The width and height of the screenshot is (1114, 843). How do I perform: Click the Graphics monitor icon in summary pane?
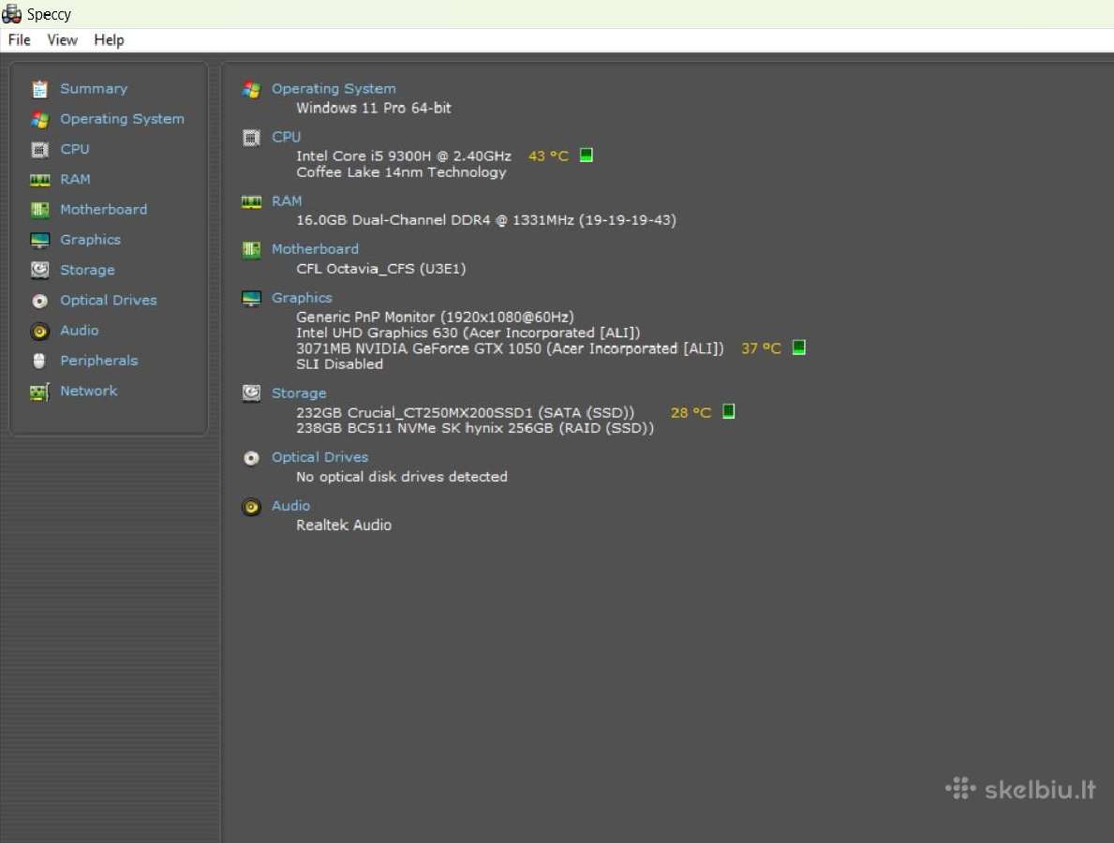pyautogui.click(x=251, y=298)
